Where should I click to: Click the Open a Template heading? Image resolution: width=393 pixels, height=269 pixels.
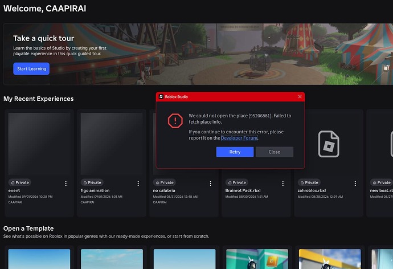coord(28,229)
